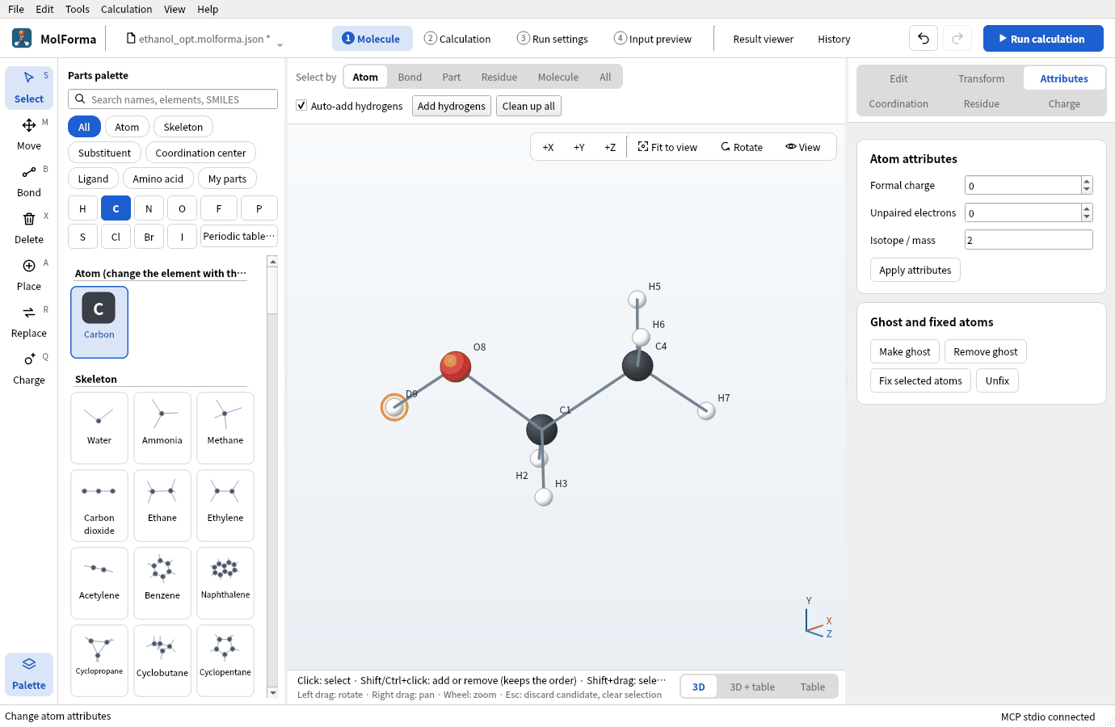
Task: Click the undo arrow button
Action: (x=924, y=39)
